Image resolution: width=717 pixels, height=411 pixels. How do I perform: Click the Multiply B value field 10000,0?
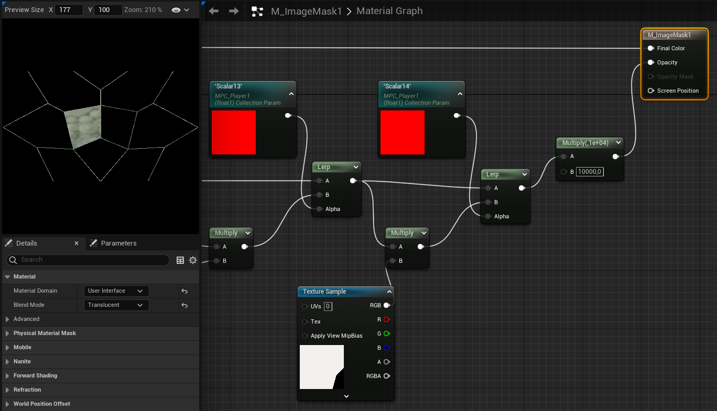click(590, 172)
